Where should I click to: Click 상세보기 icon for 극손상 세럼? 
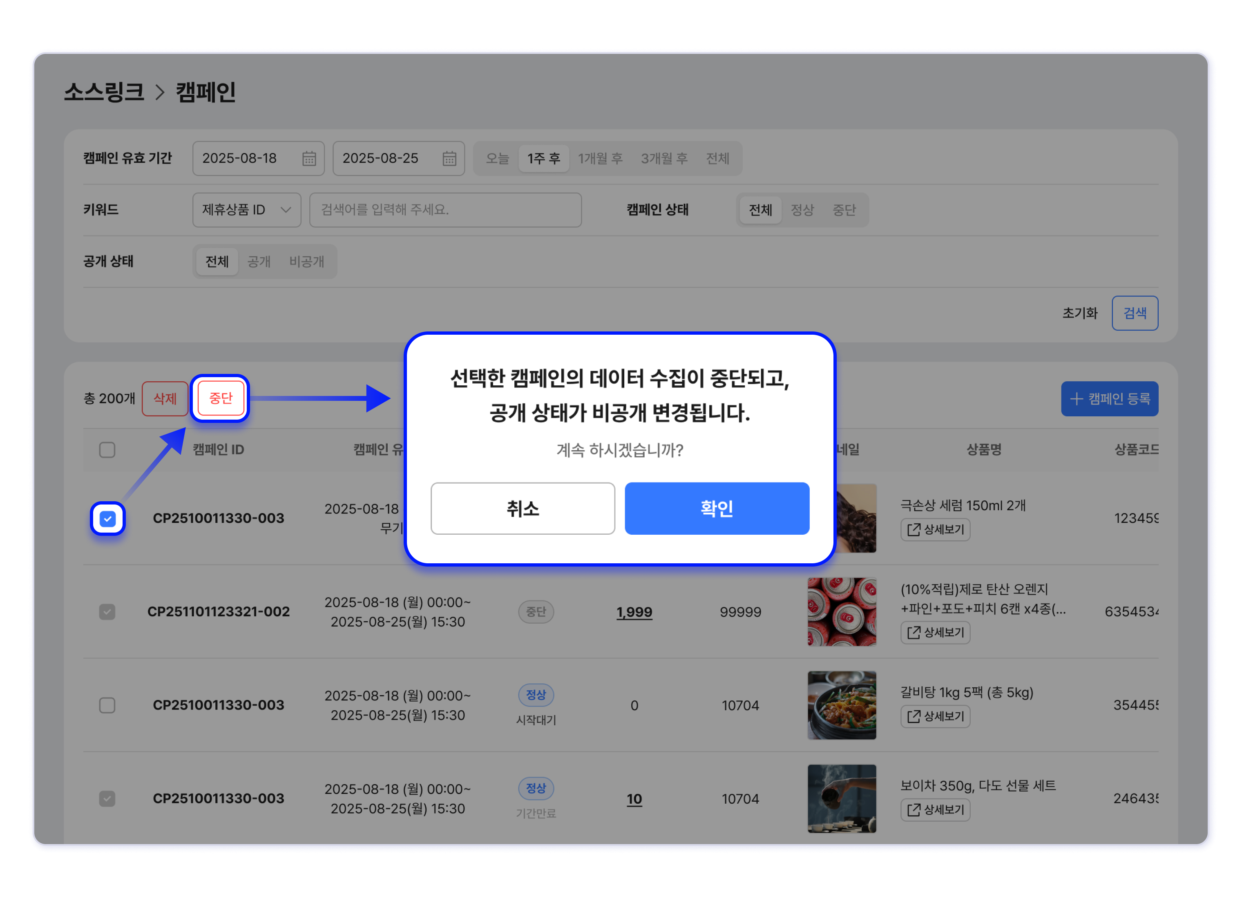914,529
